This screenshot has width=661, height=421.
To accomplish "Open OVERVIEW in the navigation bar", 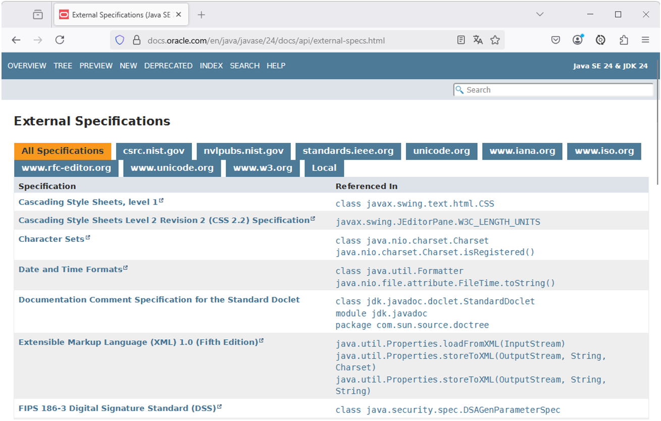I will [x=27, y=66].
